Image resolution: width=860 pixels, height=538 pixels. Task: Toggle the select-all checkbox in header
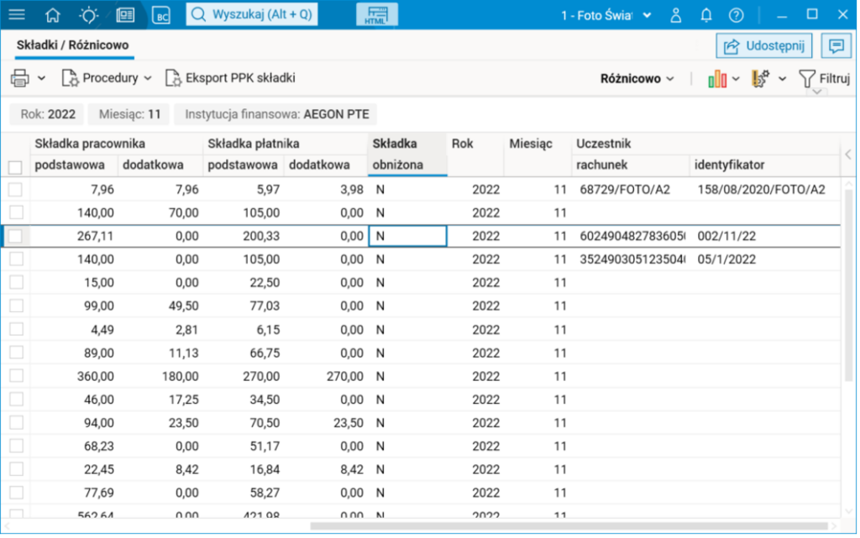click(x=15, y=166)
